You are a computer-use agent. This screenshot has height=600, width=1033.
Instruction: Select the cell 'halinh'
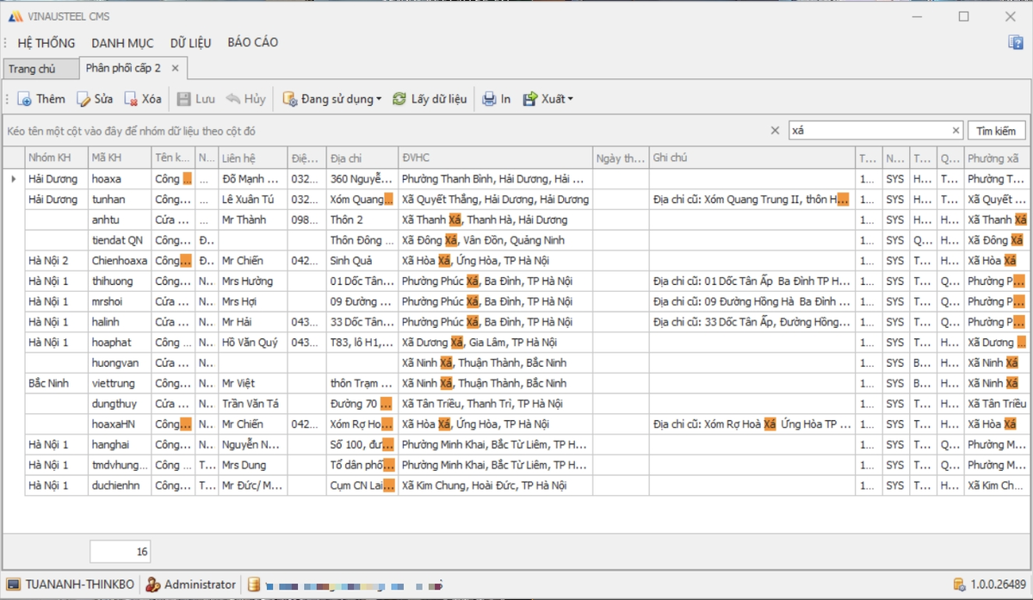click(x=120, y=322)
